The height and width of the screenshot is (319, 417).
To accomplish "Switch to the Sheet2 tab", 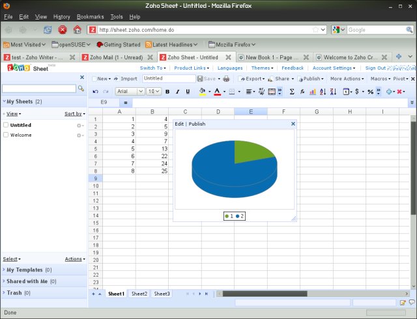I will [139, 294].
